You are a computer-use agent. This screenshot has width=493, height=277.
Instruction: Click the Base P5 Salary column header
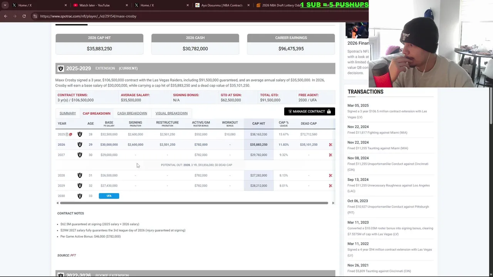109,124
